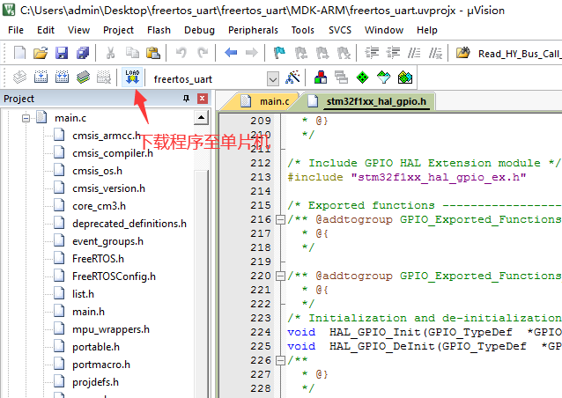Cut selection with scissors icon
Viewport: 562px width, 398px height.
(110, 53)
